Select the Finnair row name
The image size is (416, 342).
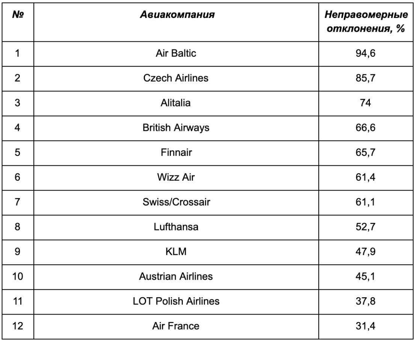pyautogui.click(x=176, y=153)
